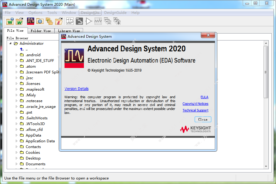Screen dimensions: 276x184
Task: Expand the Documents folder node
Action: [16, 164]
